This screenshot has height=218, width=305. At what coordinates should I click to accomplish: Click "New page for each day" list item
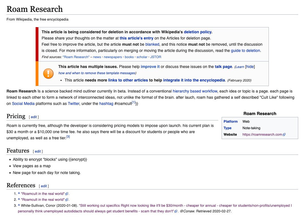tap(47, 173)
